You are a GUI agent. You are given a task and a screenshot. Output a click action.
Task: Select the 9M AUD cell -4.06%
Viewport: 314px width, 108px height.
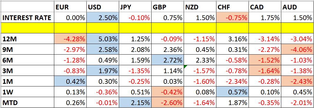pyautogui.click(x=297, y=50)
